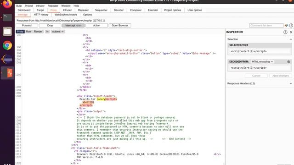The width and height of the screenshot is (294, 165).
Task: Click the Forward button
Action: [27, 26]
